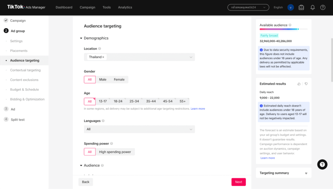333x189 pixels.
Task: Collapse the Audience section
Action: click(81, 165)
